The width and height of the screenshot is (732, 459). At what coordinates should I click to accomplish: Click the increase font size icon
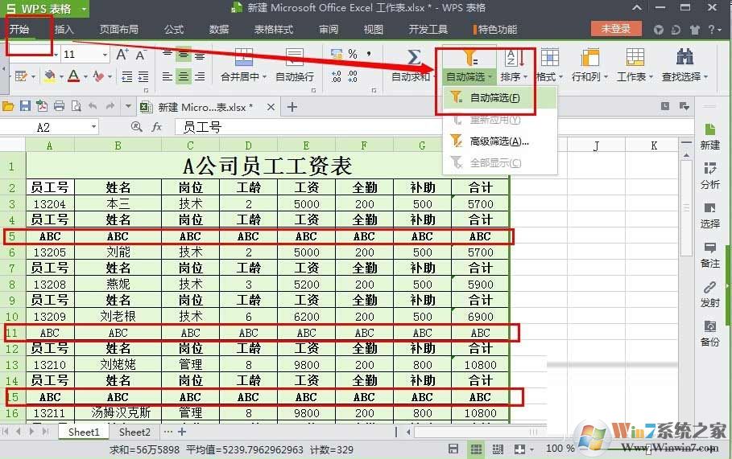pos(122,55)
